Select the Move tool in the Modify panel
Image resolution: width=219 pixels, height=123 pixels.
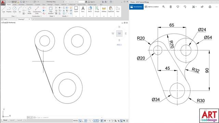60,8
